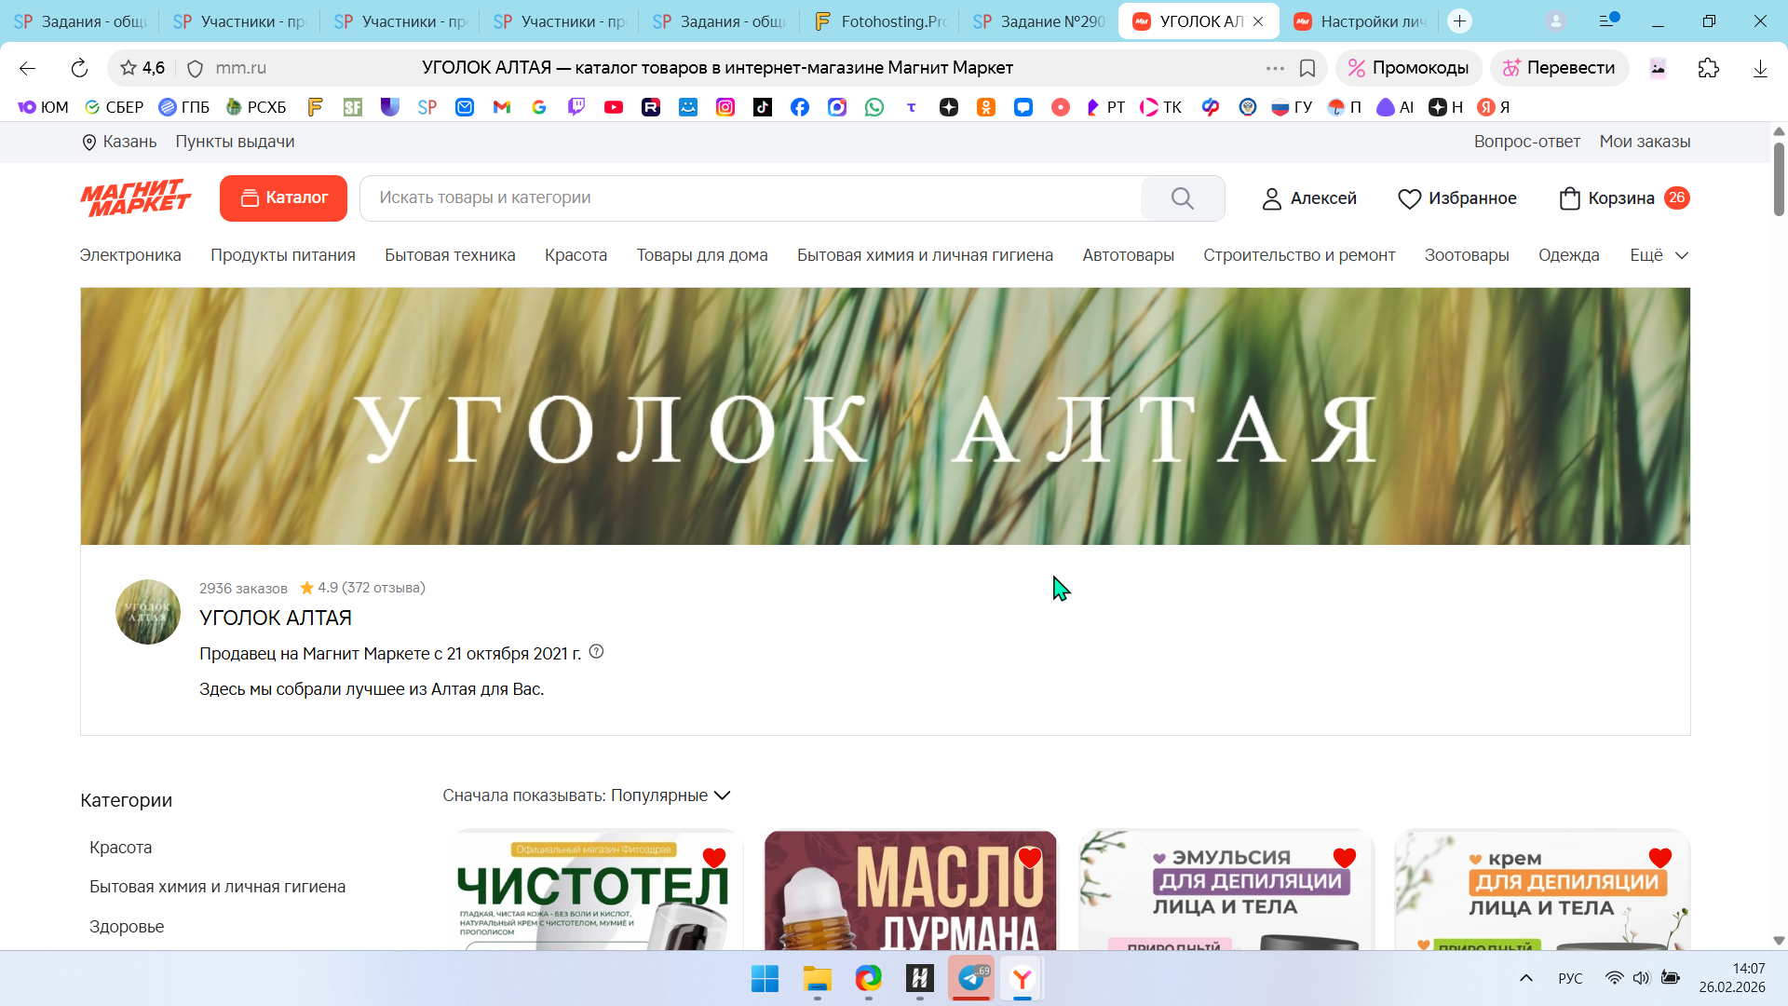Viewport: 1788px width, 1006px height.
Task: Open the Мои заказы link
Action: pyautogui.click(x=1645, y=142)
